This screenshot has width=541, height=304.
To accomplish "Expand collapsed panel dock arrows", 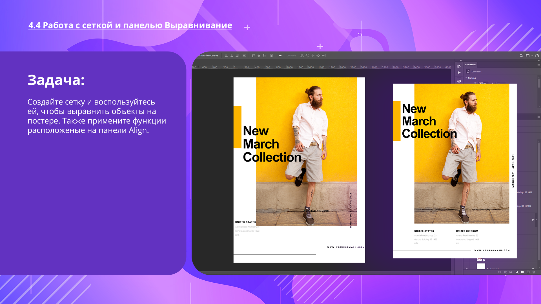I will tap(461, 61).
